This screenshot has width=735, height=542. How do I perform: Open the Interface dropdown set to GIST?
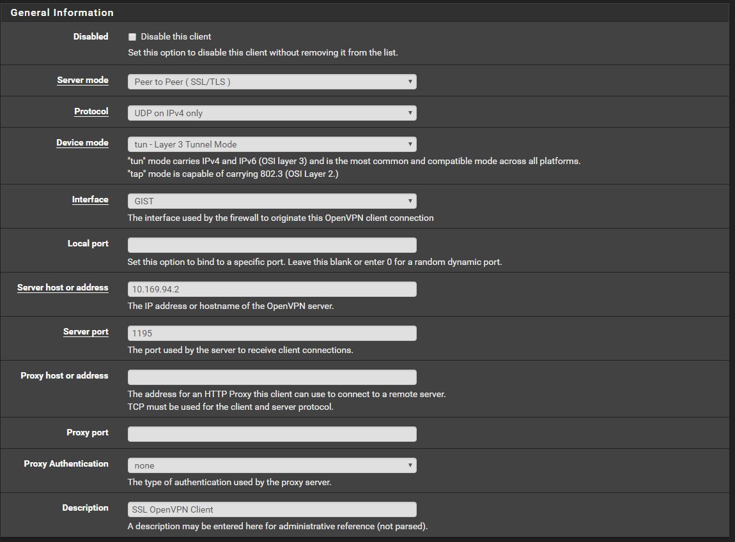click(x=272, y=201)
